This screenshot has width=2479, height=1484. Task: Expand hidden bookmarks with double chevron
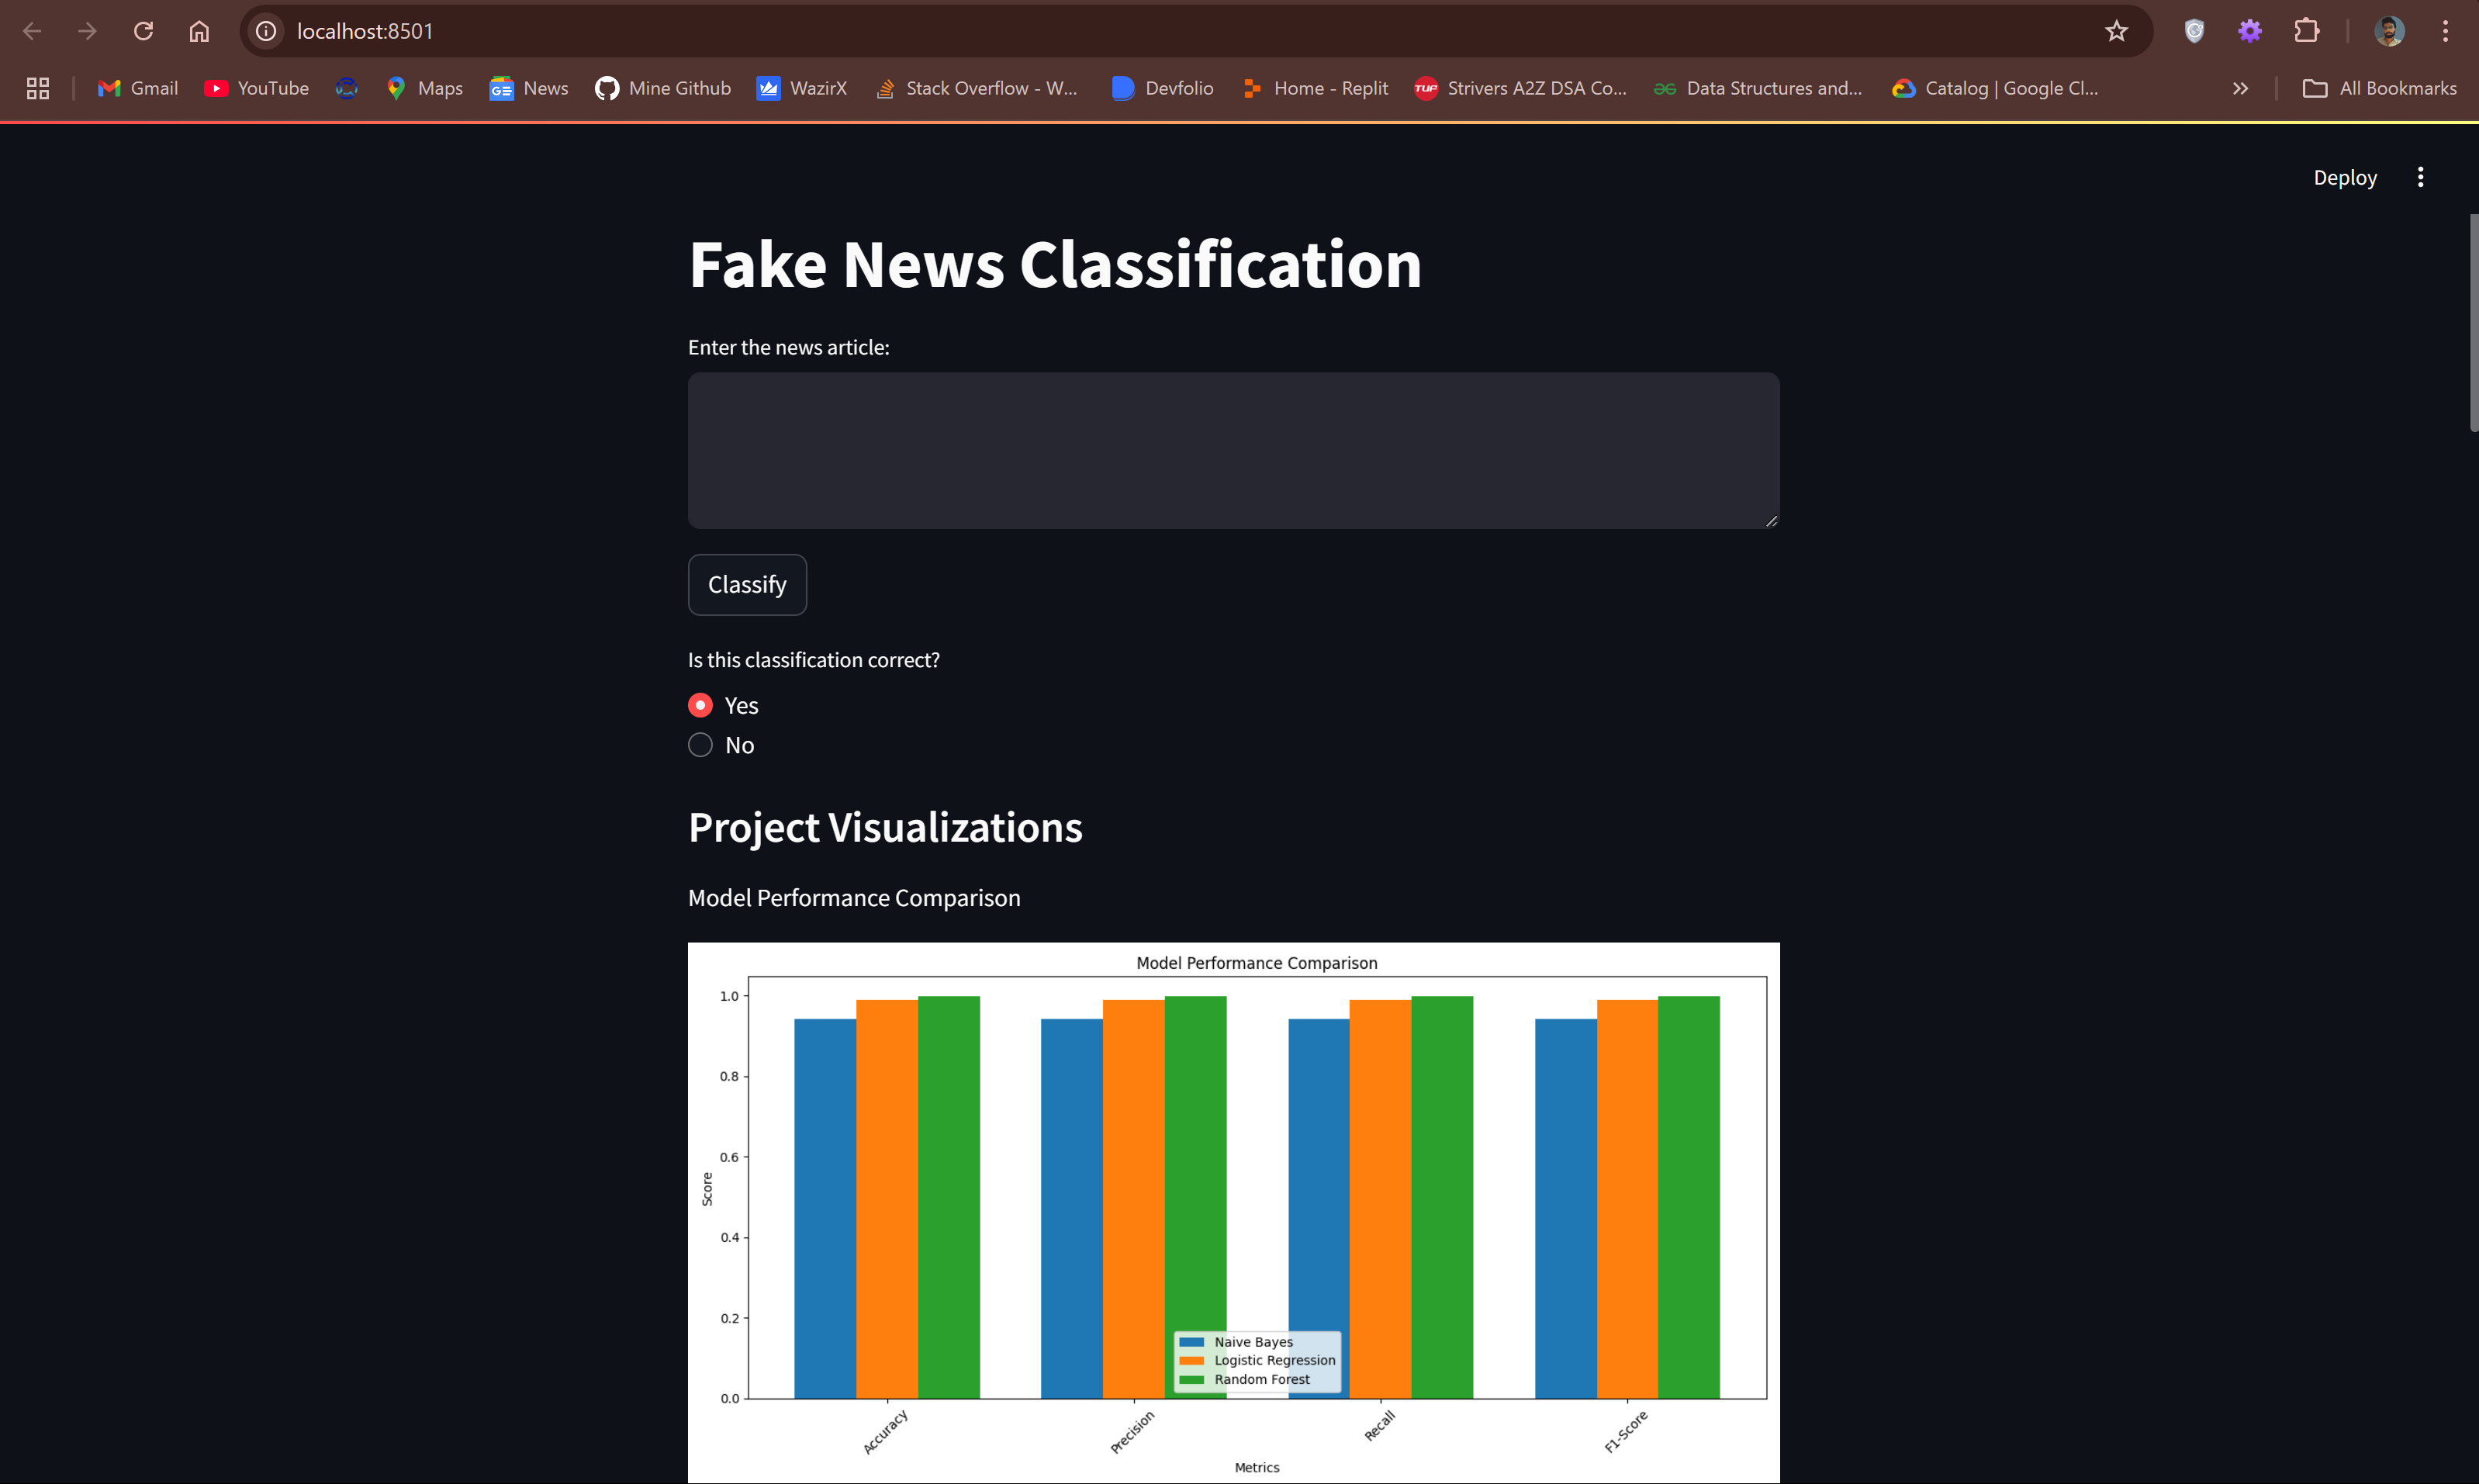(x=2240, y=88)
